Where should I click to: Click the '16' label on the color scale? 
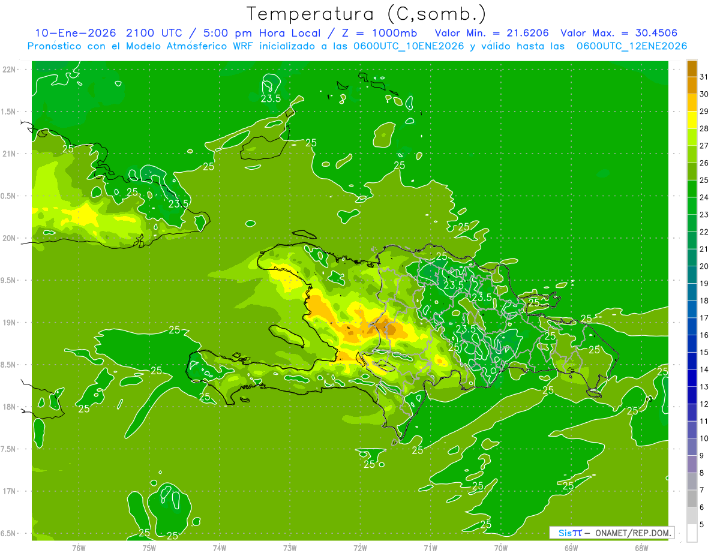(704, 335)
